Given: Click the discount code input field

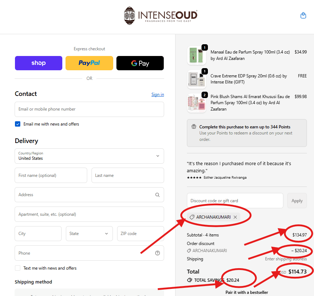Looking at the screenshot, I should [x=235, y=200].
